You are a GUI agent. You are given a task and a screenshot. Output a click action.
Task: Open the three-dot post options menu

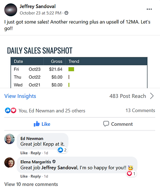149,9
